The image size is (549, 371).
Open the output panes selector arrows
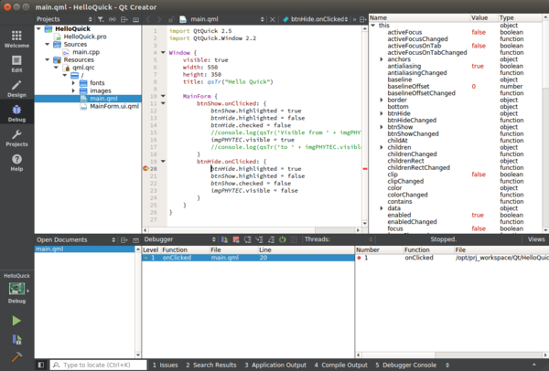pyautogui.click(x=447, y=365)
